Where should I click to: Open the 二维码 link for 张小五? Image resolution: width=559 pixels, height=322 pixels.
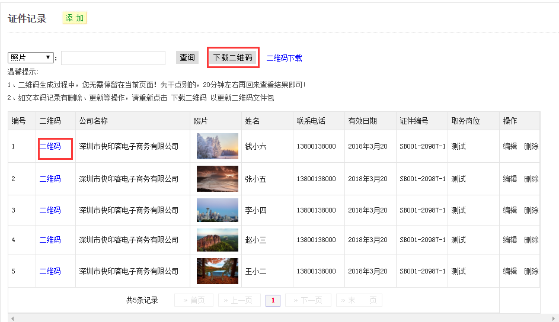coord(50,179)
